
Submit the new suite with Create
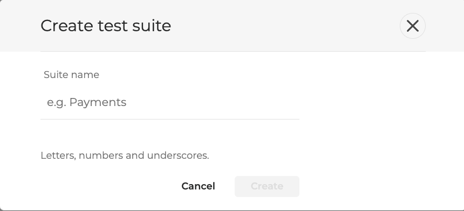(267, 186)
